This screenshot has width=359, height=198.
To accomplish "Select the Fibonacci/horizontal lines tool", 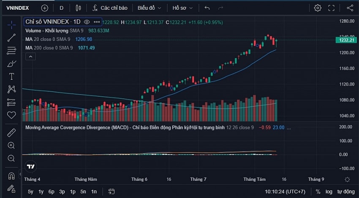I will click(11, 51).
